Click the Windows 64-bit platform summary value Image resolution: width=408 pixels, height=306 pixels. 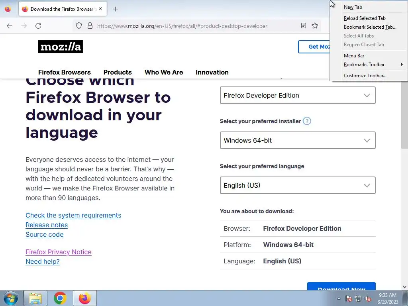[288, 245]
